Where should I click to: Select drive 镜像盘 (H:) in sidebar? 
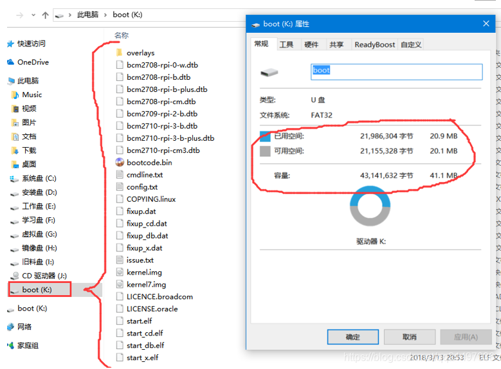coord(33,248)
